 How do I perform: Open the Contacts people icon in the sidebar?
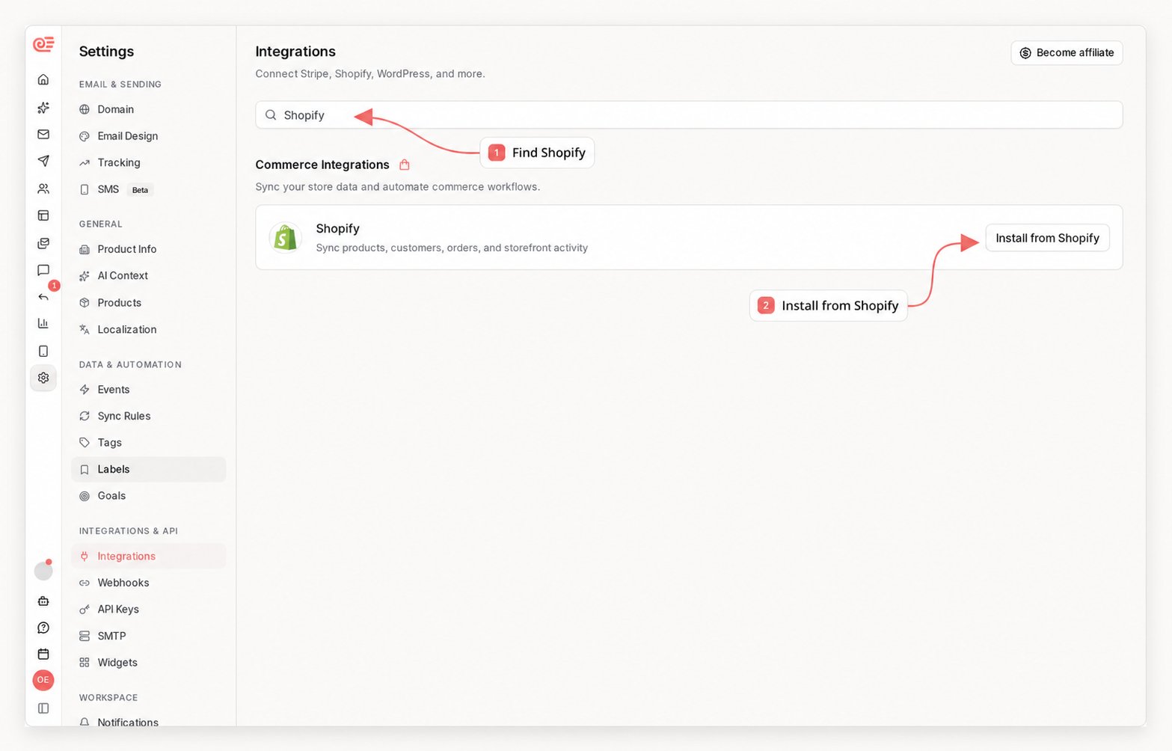coord(43,188)
